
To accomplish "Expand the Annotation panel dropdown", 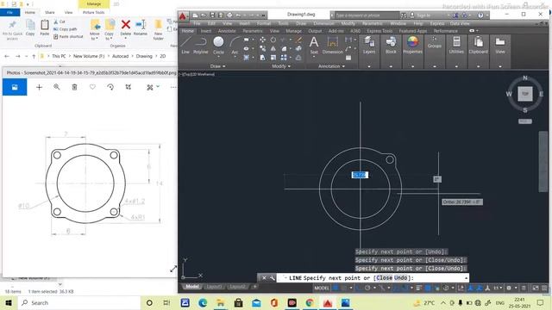I will (331, 66).
